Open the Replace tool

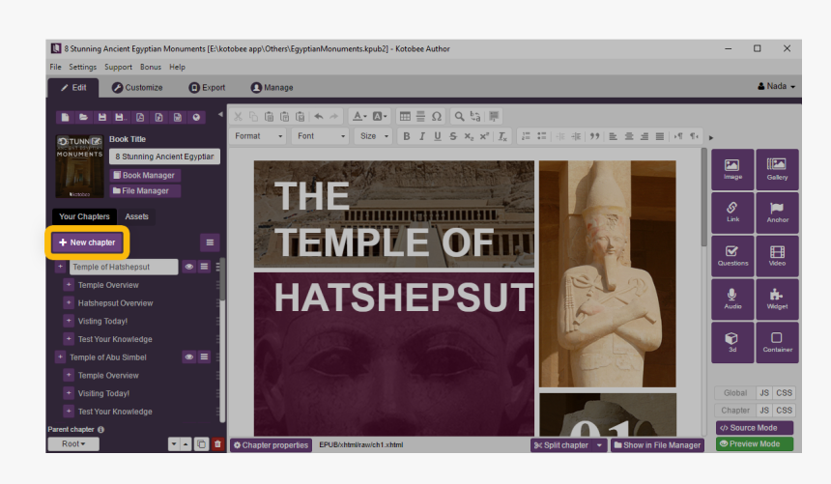(x=475, y=116)
